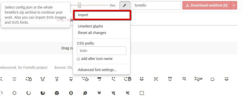The height and width of the screenshot is (106, 244).
Task: Click the wrench settings button
Action: [x=125, y=5]
